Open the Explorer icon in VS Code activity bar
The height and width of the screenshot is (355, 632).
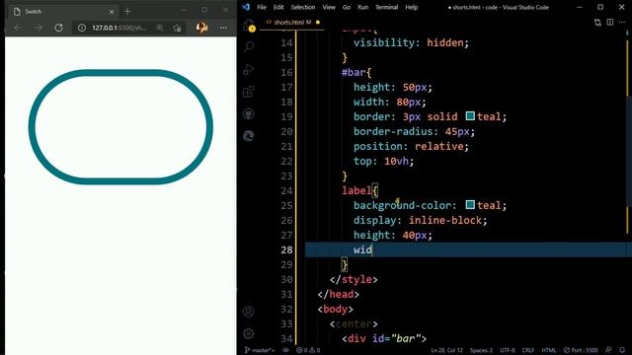pyautogui.click(x=249, y=25)
